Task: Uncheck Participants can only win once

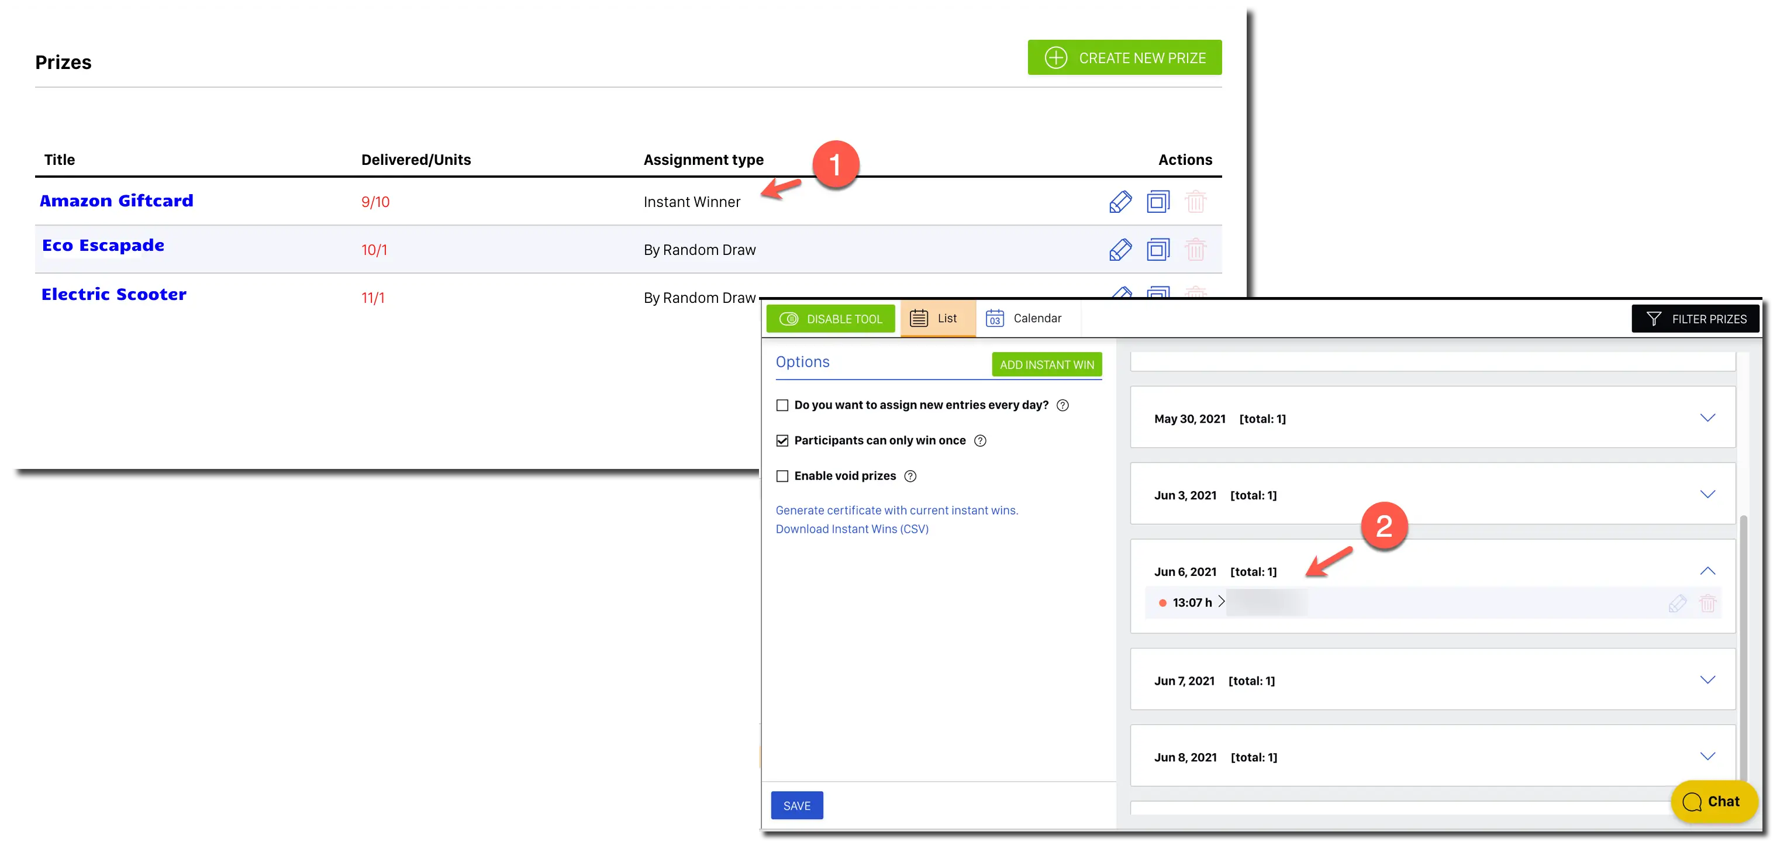Action: click(x=782, y=441)
